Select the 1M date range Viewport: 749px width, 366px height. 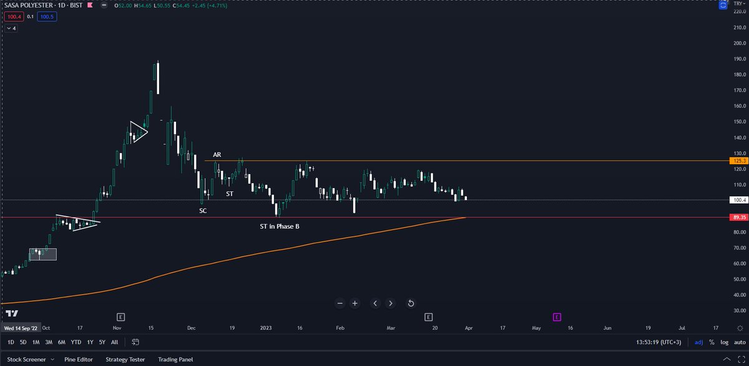[36, 342]
